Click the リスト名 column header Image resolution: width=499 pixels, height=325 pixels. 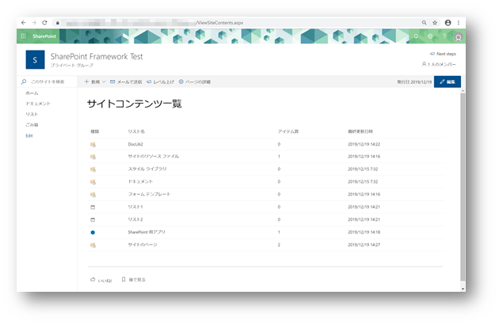(x=136, y=131)
